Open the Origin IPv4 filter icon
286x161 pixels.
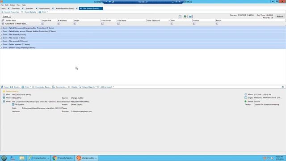[x=42, y=24]
